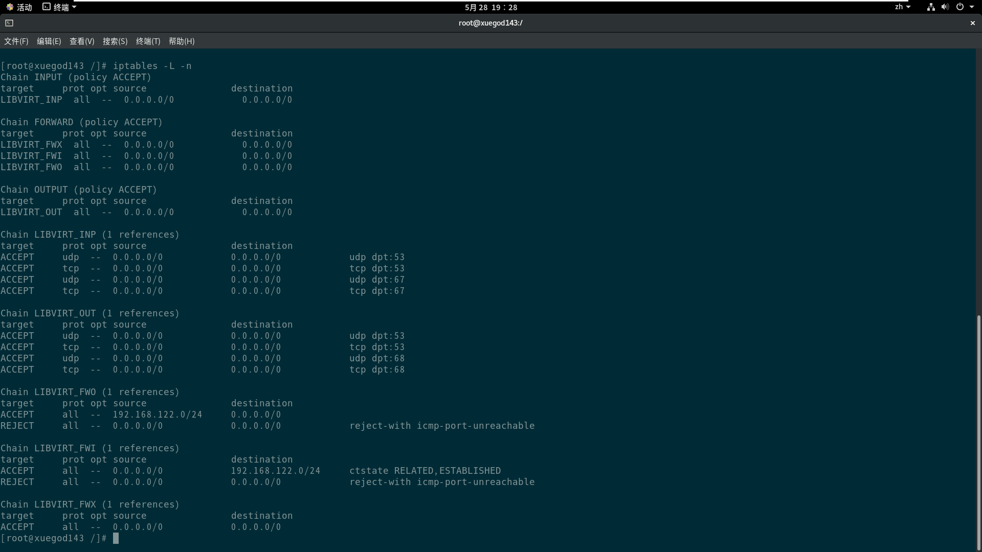Click the terminal vertical scrollbar thumb

pyautogui.click(x=978, y=432)
